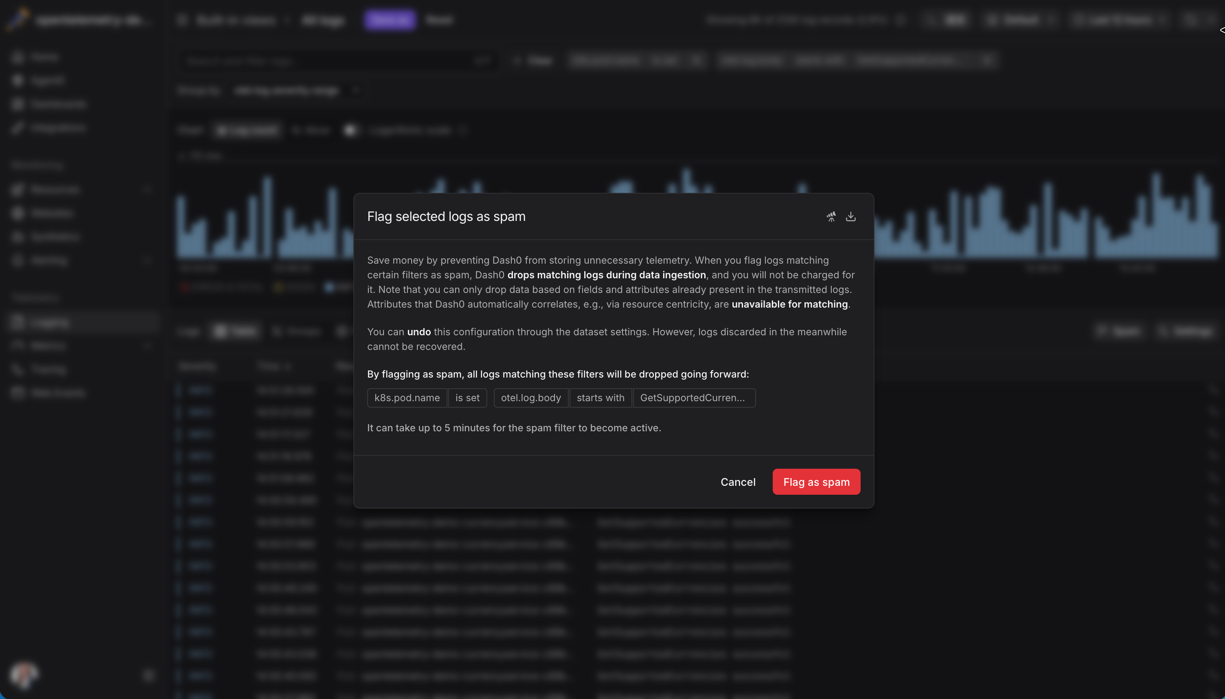Click the Tracing sidebar icon
Screen dimensions: 1225x699
coord(18,369)
